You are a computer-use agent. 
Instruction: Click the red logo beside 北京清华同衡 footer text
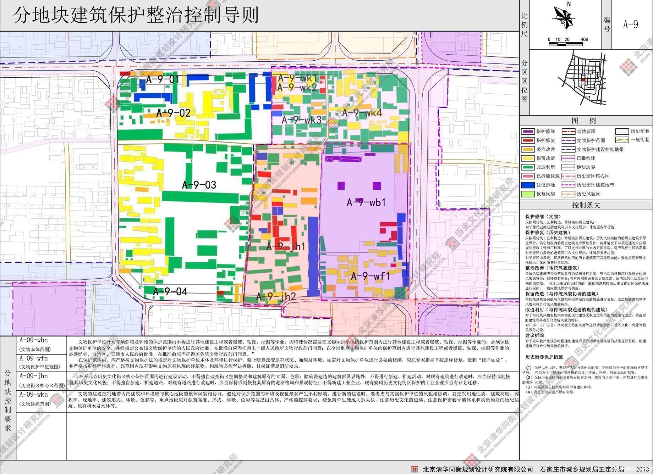click(x=414, y=469)
